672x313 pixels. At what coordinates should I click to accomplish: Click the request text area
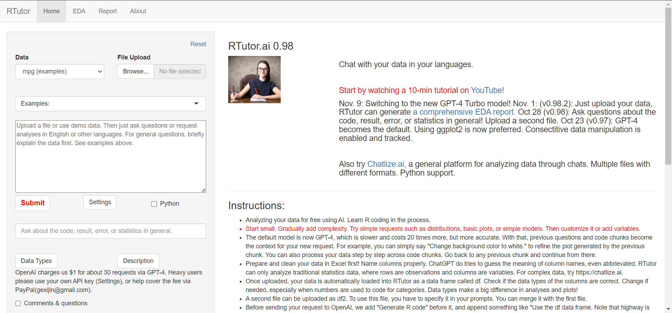111,156
